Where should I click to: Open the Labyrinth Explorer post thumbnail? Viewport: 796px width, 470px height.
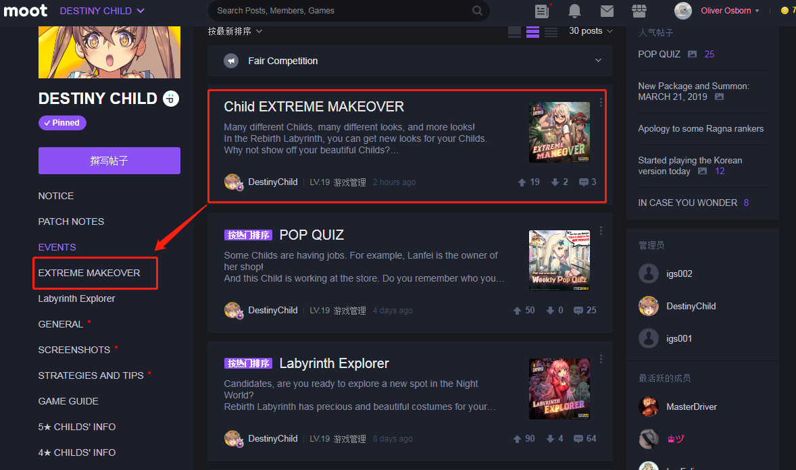pyautogui.click(x=559, y=389)
